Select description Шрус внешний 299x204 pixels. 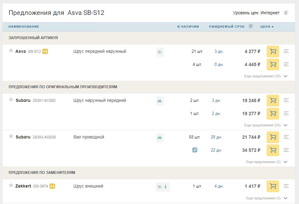(x=88, y=186)
